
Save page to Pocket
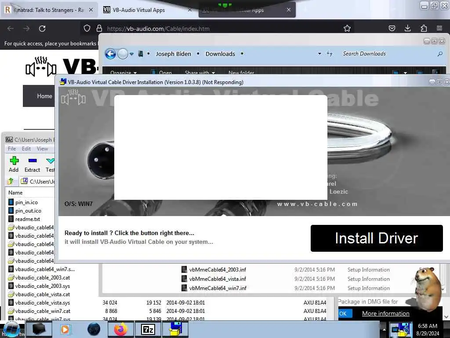tap(392, 28)
